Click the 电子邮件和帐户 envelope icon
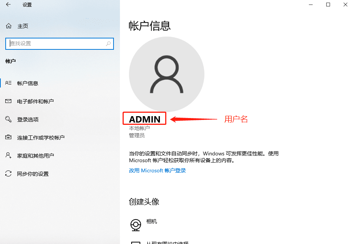Image resolution: width=350 pixels, height=244 pixels. [x=9, y=101]
